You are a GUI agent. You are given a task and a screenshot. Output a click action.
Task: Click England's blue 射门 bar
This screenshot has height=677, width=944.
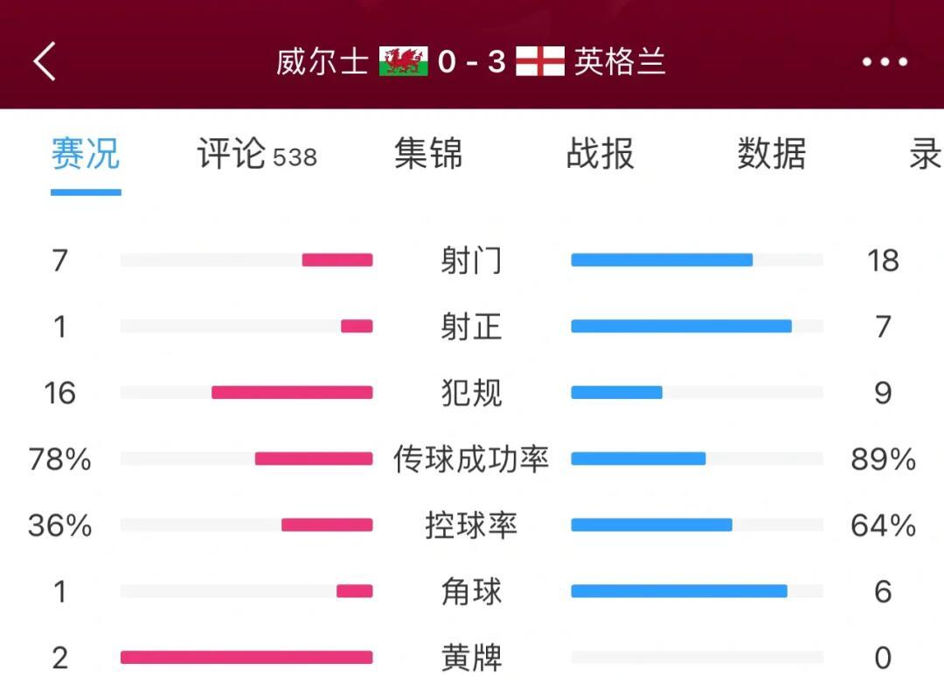[662, 260]
